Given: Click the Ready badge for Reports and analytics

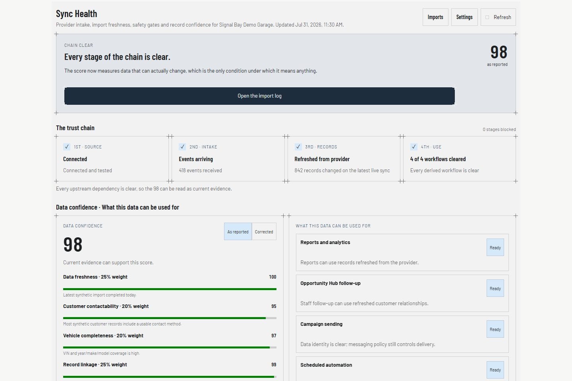Looking at the screenshot, I should pos(495,248).
